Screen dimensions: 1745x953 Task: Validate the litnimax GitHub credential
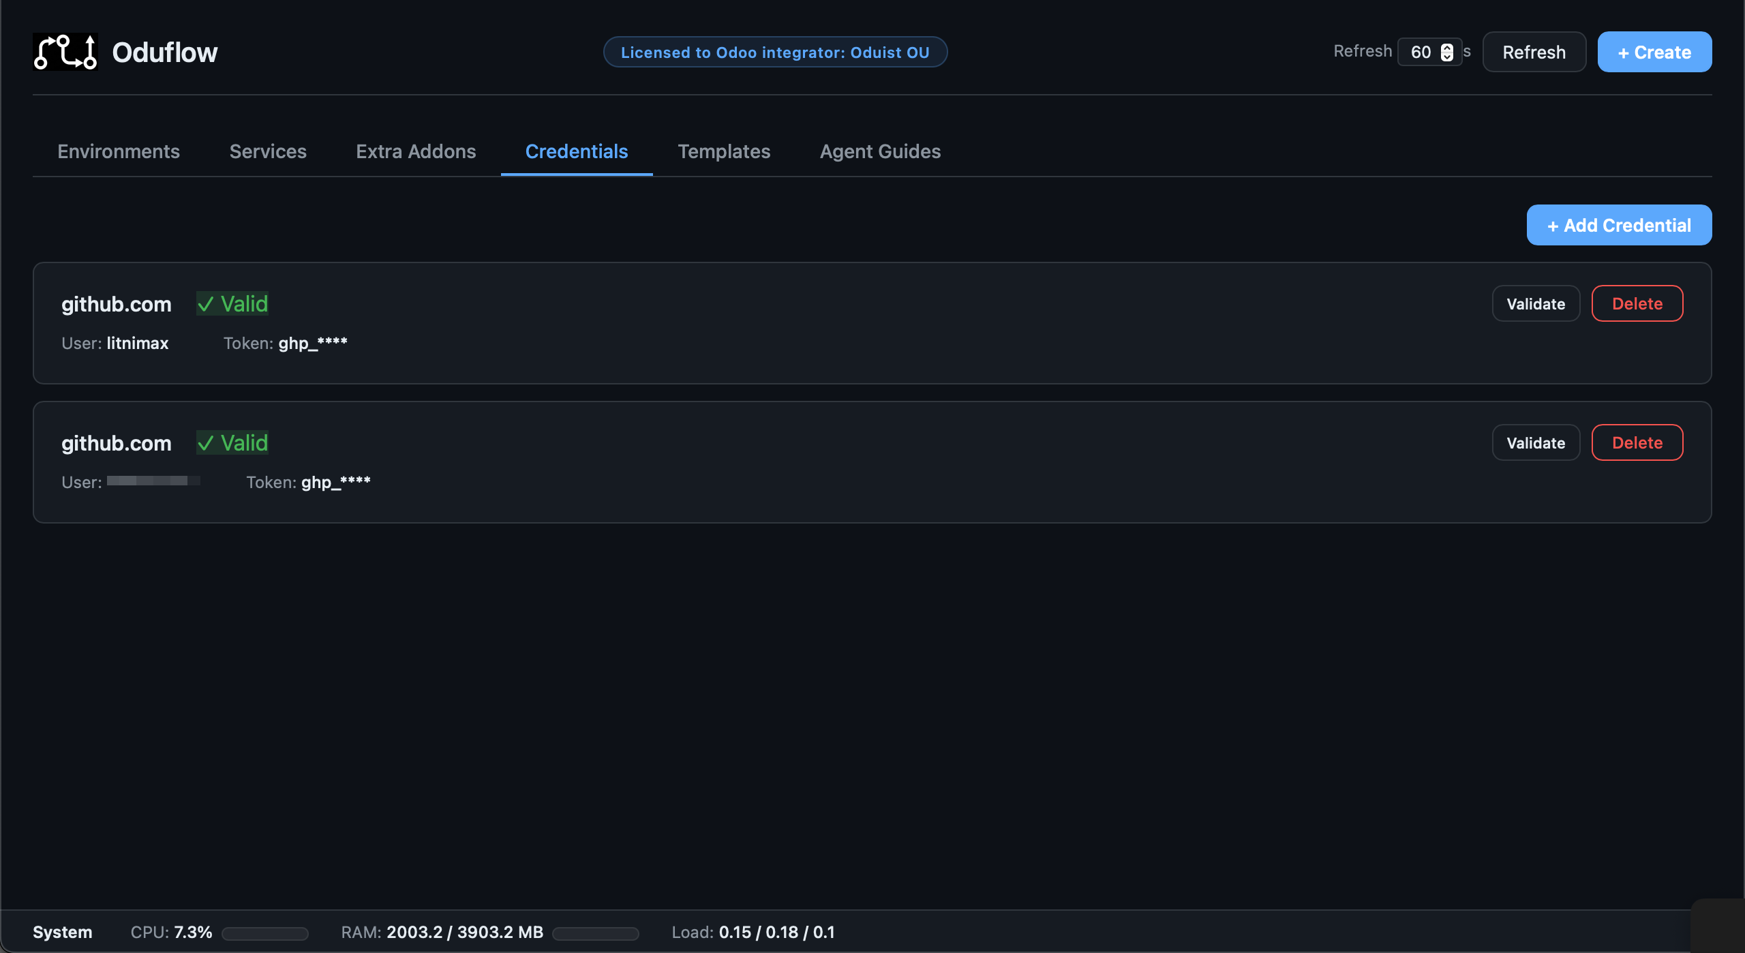(1536, 304)
